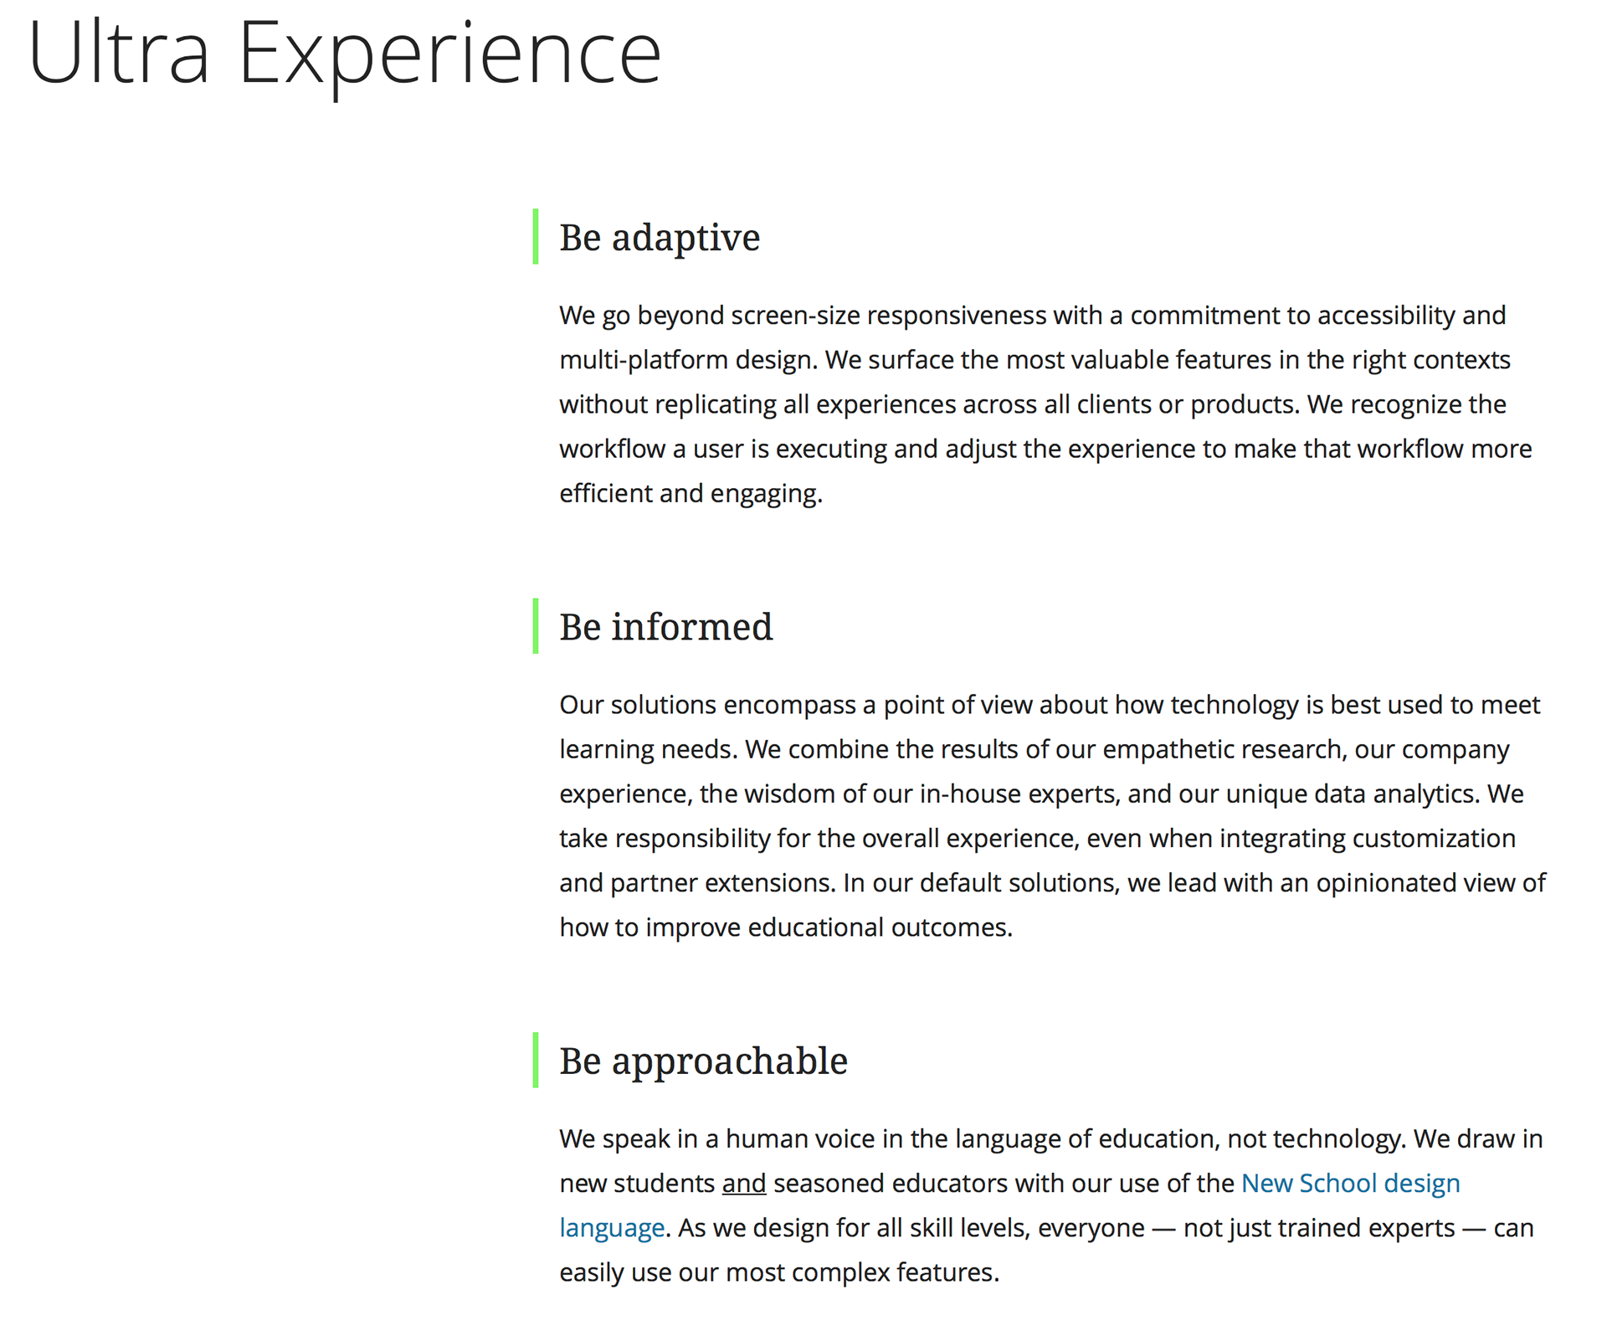Viewport: 1607px width, 1341px height.
Task: Select the Be approachable heading
Action: pyautogui.click(x=703, y=1061)
